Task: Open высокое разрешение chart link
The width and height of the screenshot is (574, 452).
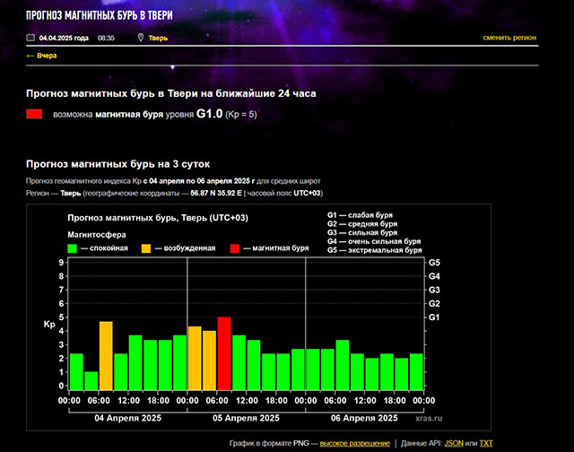Action: pos(355,443)
